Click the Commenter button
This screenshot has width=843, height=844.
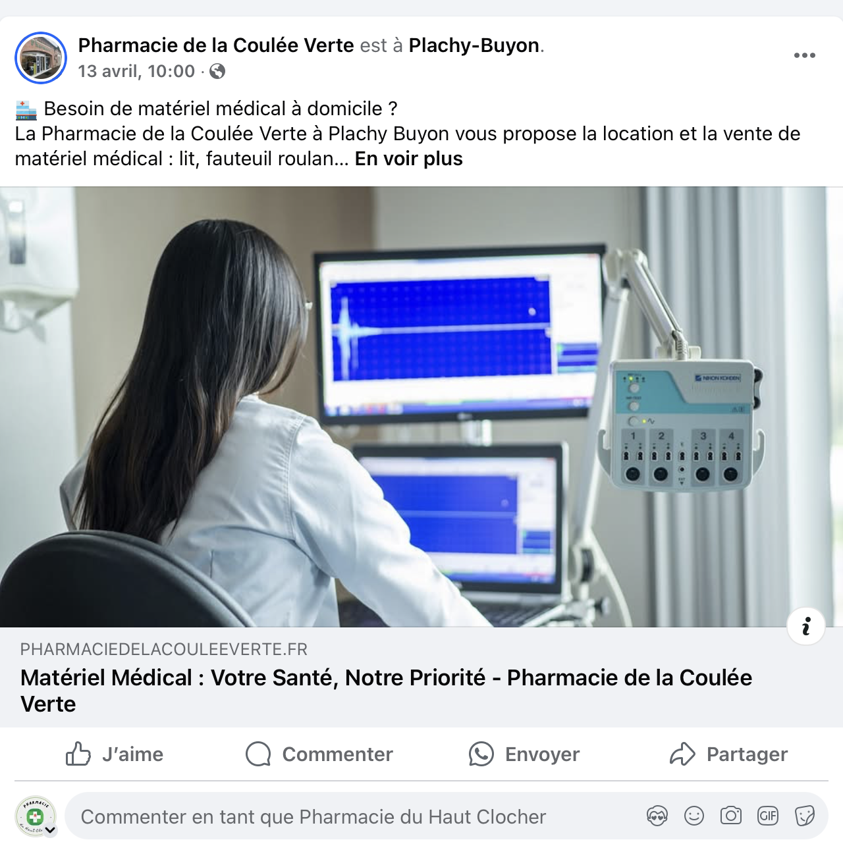tap(319, 754)
